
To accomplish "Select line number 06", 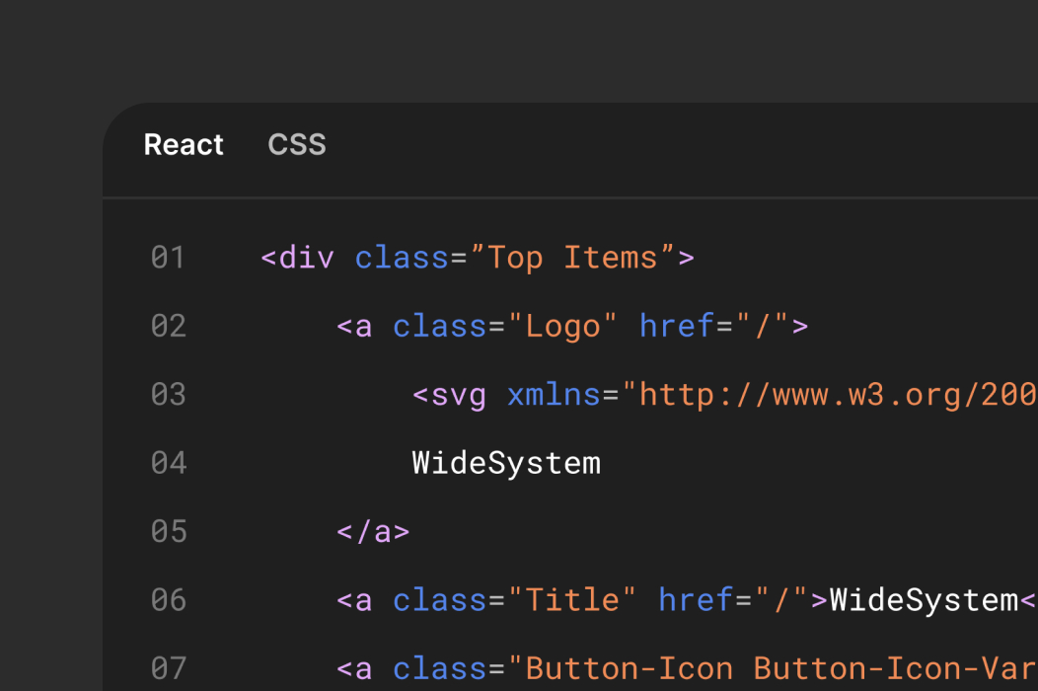I will click(x=169, y=599).
